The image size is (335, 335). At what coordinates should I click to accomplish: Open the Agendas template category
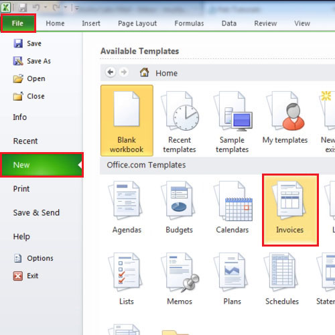(127, 207)
